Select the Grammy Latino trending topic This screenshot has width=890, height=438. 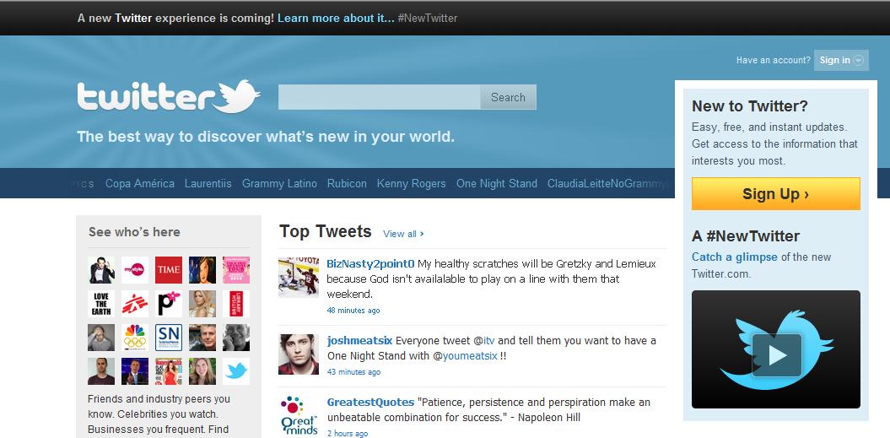click(279, 183)
